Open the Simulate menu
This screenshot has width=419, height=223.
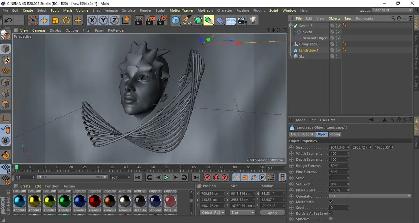pos(129,10)
